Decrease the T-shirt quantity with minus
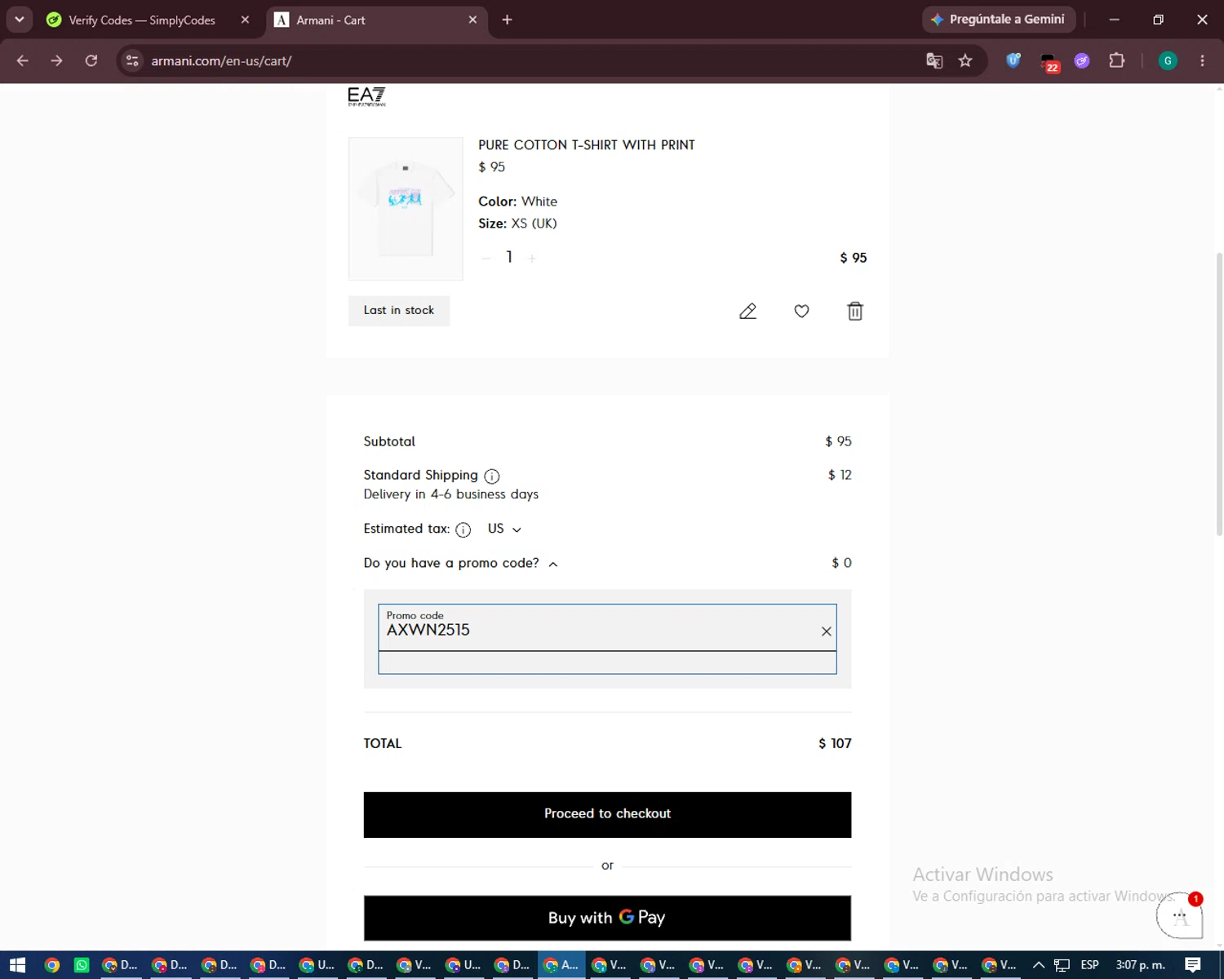The height and width of the screenshot is (979, 1224). click(x=486, y=258)
